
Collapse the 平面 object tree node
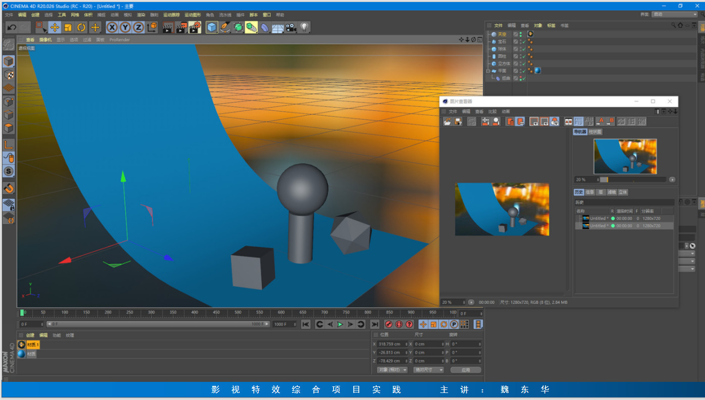click(488, 71)
